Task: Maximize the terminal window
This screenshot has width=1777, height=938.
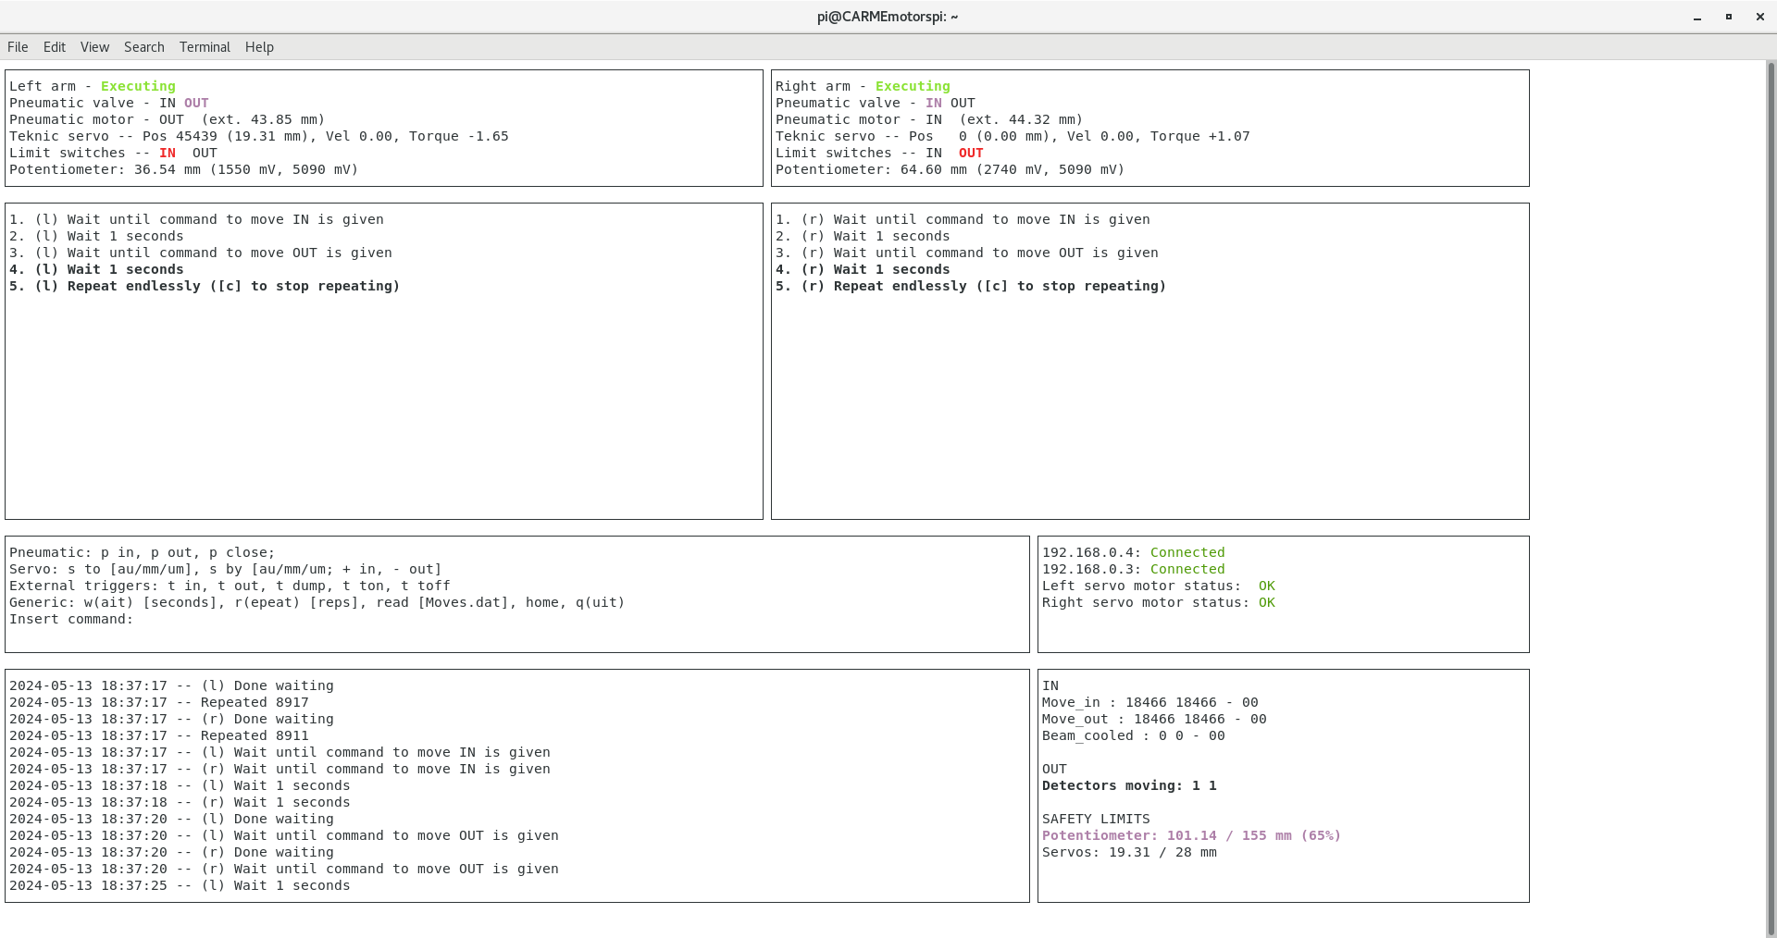Action: [1728, 18]
